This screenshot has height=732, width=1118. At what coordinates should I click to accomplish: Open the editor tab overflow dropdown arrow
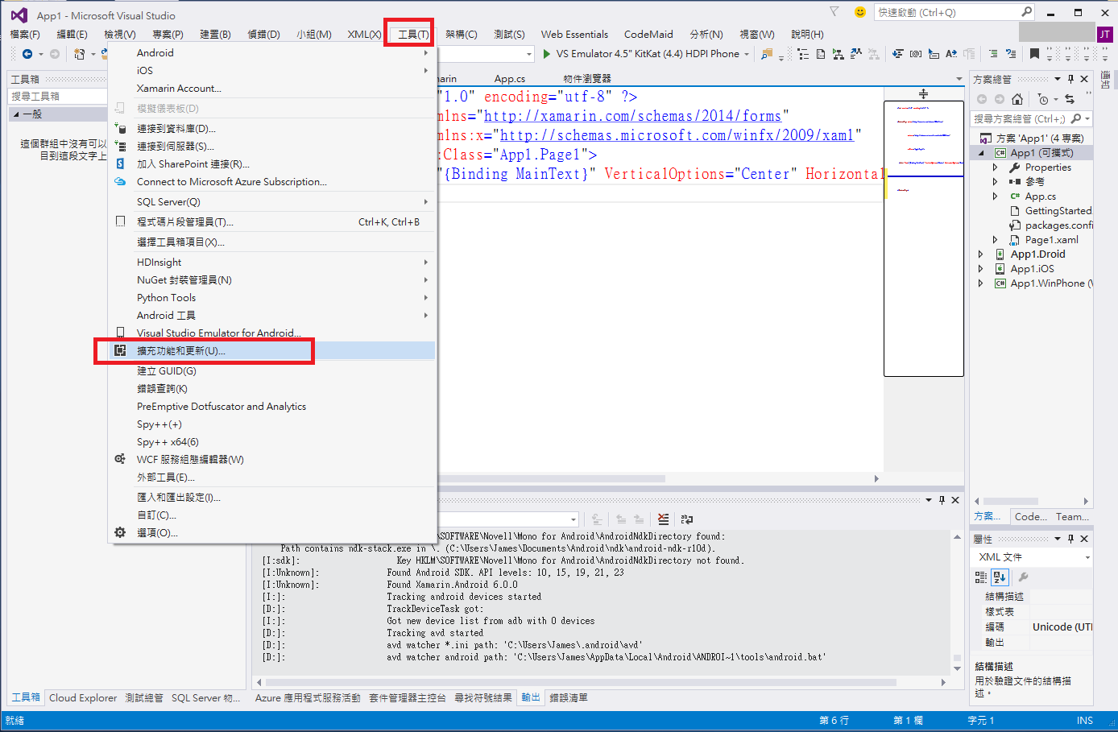[959, 79]
